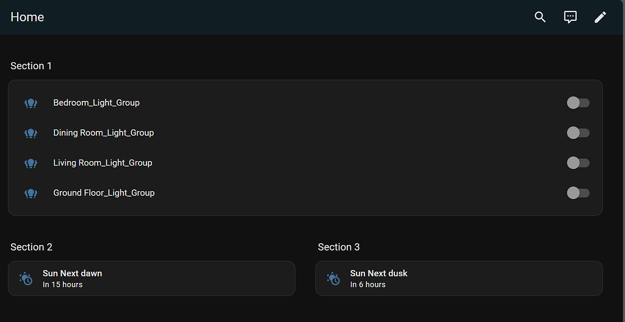This screenshot has height=322, width=625.
Task: Click the Ground Floor_Light_Group light icon
Action: 31,193
